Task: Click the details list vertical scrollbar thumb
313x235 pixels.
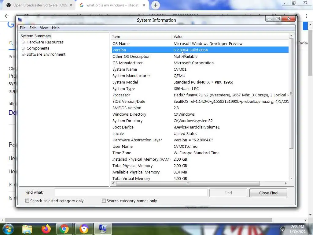Action: click(x=291, y=94)
